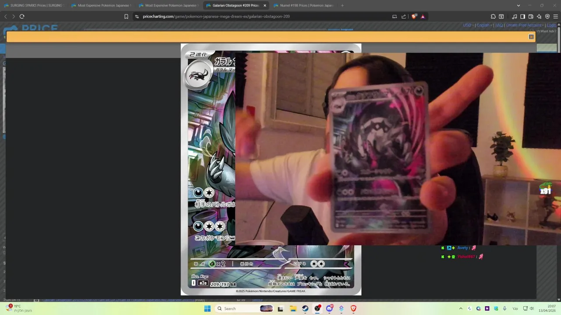Go forward with the browser forward arrow
561x315 pixels.
click(13, 17)
